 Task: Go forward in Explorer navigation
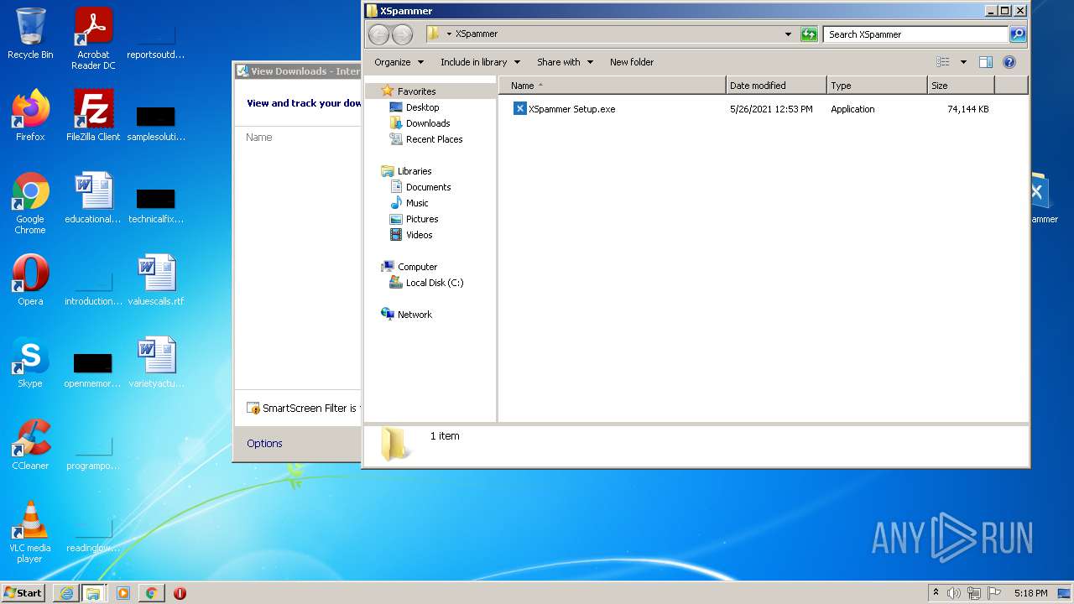[x=403, y=34]
